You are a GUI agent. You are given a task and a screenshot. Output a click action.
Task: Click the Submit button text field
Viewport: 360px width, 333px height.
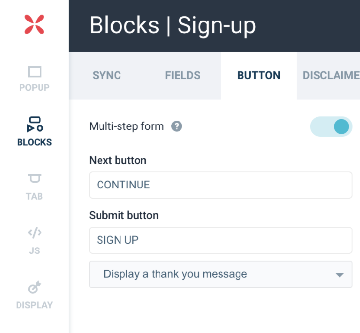pyautogui.click(x=220, y=240)
